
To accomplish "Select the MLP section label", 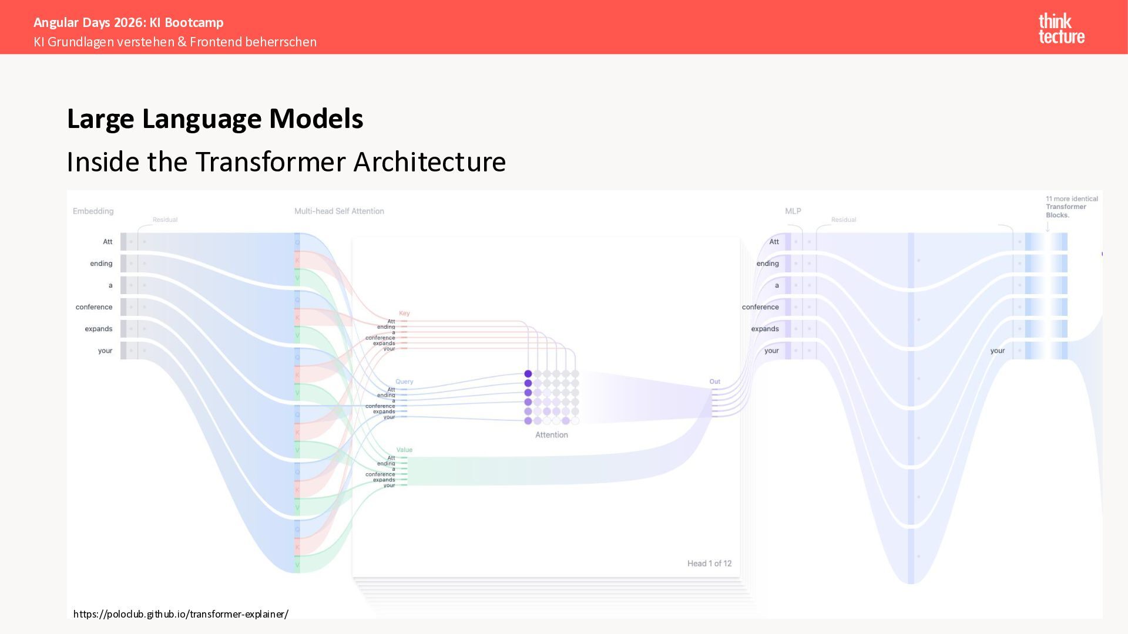I will click(x=793, y=211).
